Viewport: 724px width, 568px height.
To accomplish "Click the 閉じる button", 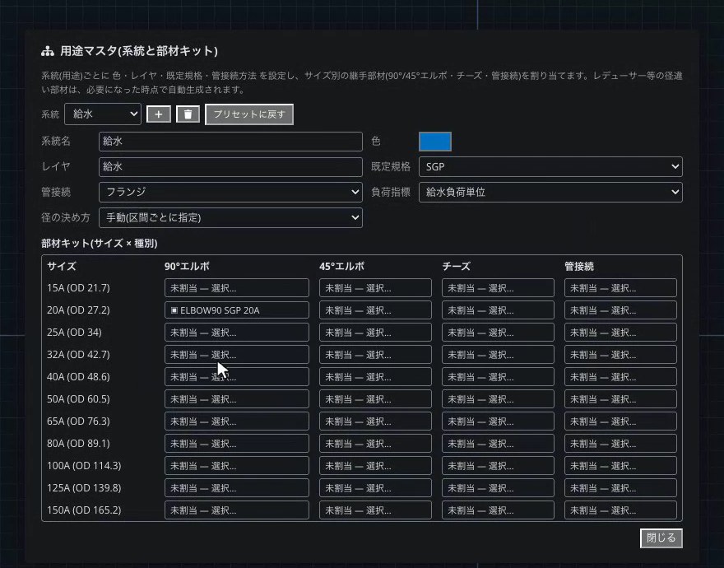I will point(661,538).
